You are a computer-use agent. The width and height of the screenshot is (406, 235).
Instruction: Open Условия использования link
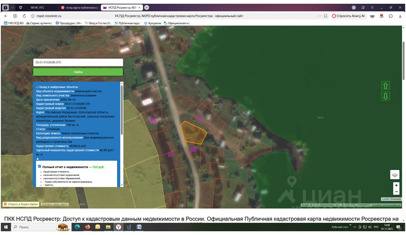386,205
